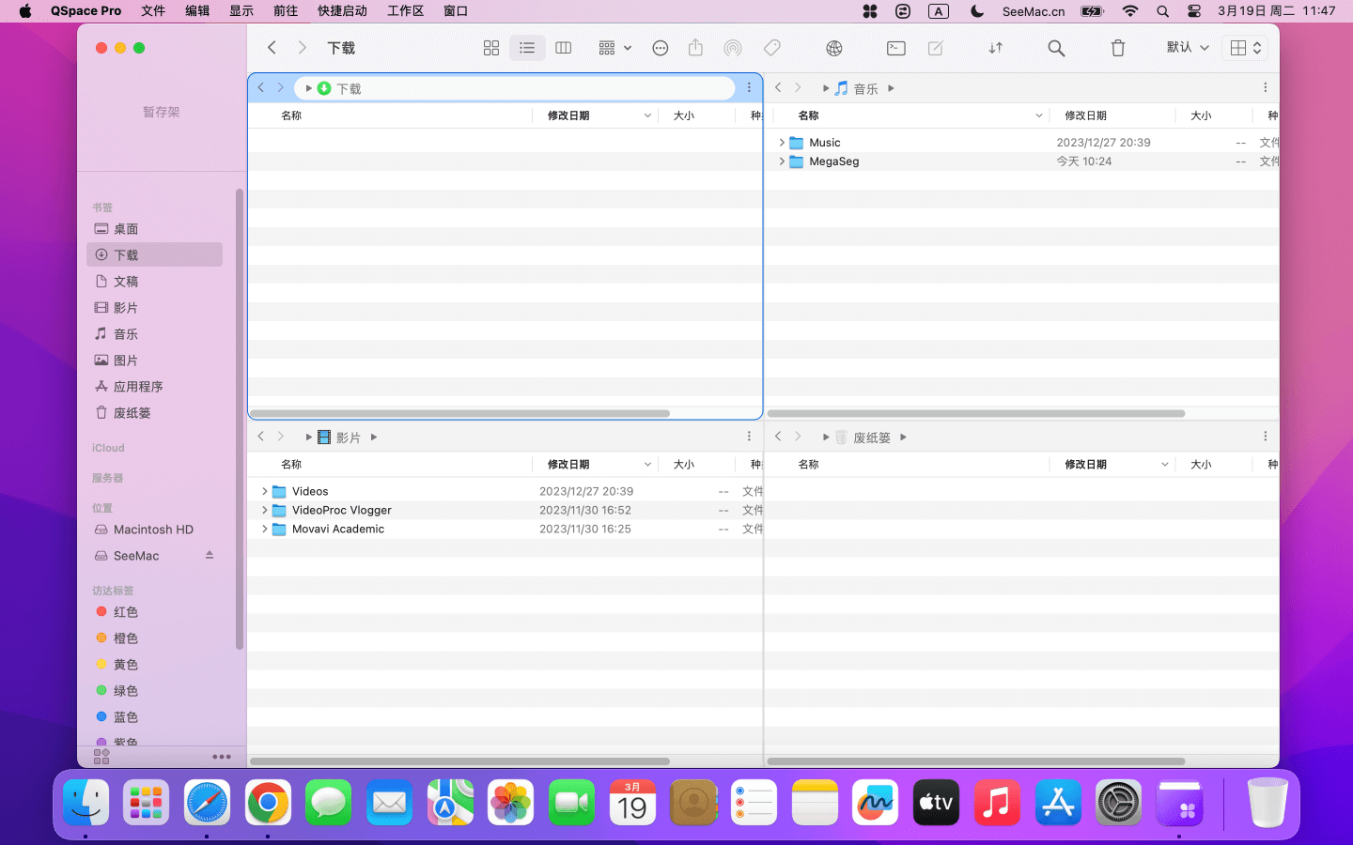Select 应用程序 in the sidebar
The height and width of the screenshot is (845, 1353).
pyautogui.click(x=138, y=387)
